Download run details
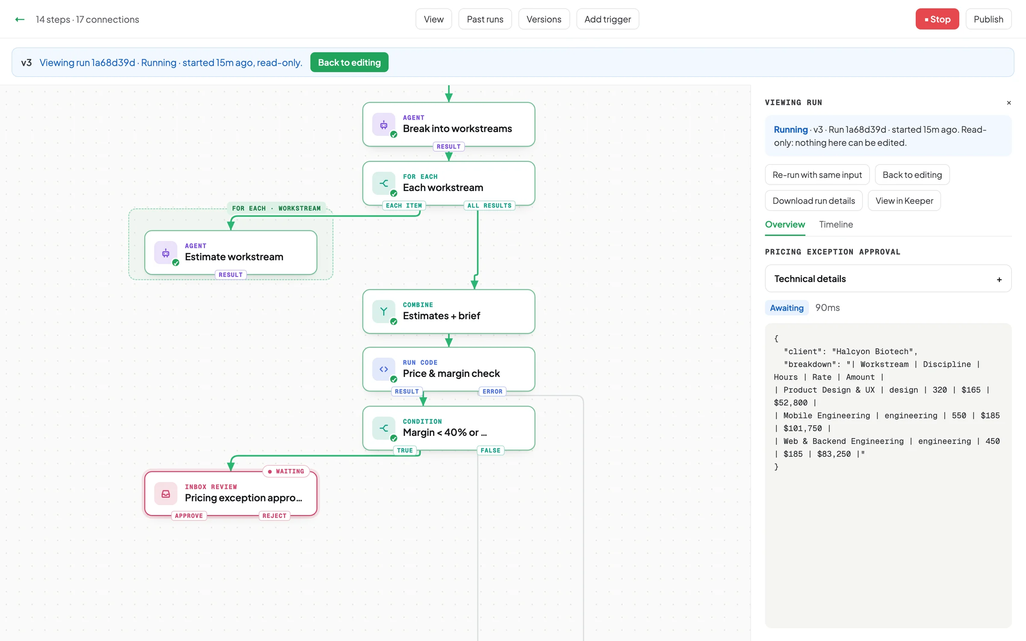This screenshot has height=641, width=1026. click(814, 200)
